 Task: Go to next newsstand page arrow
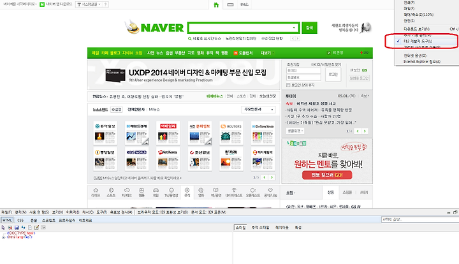click(272, 177)
